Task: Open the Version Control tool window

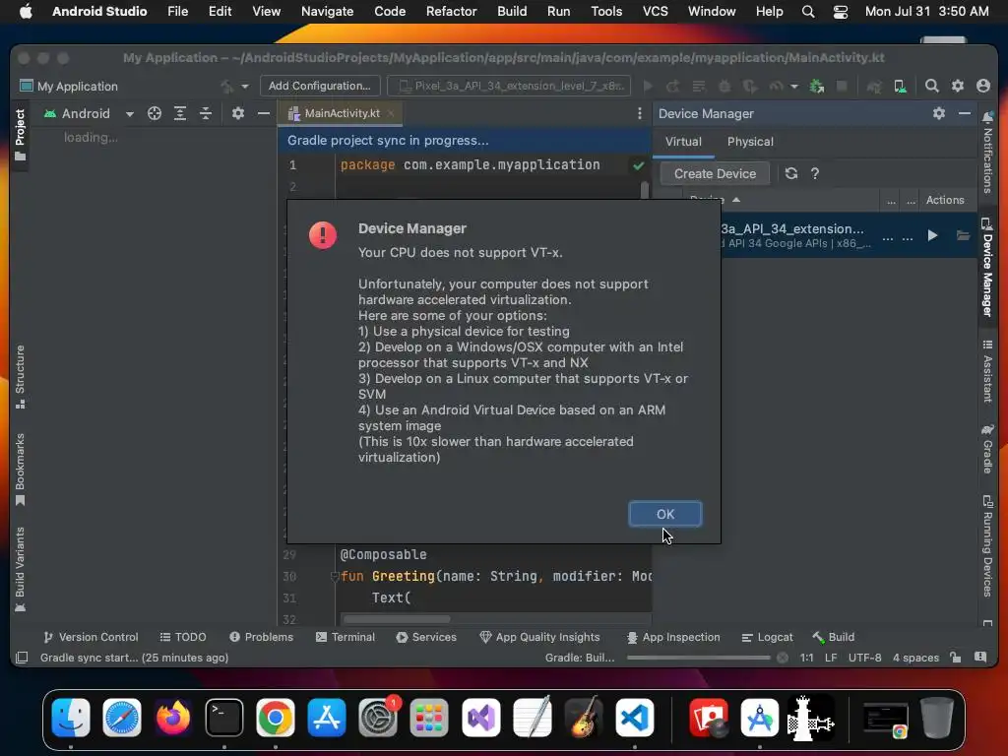Action: point(91,637)
